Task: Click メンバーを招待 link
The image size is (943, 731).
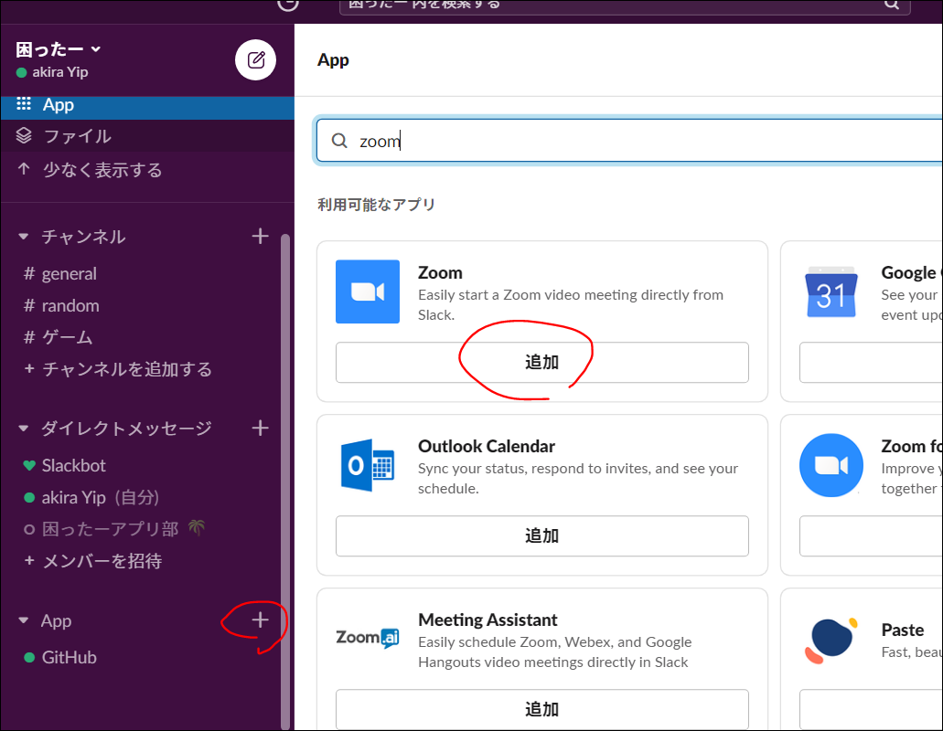Action: point(92,561)
